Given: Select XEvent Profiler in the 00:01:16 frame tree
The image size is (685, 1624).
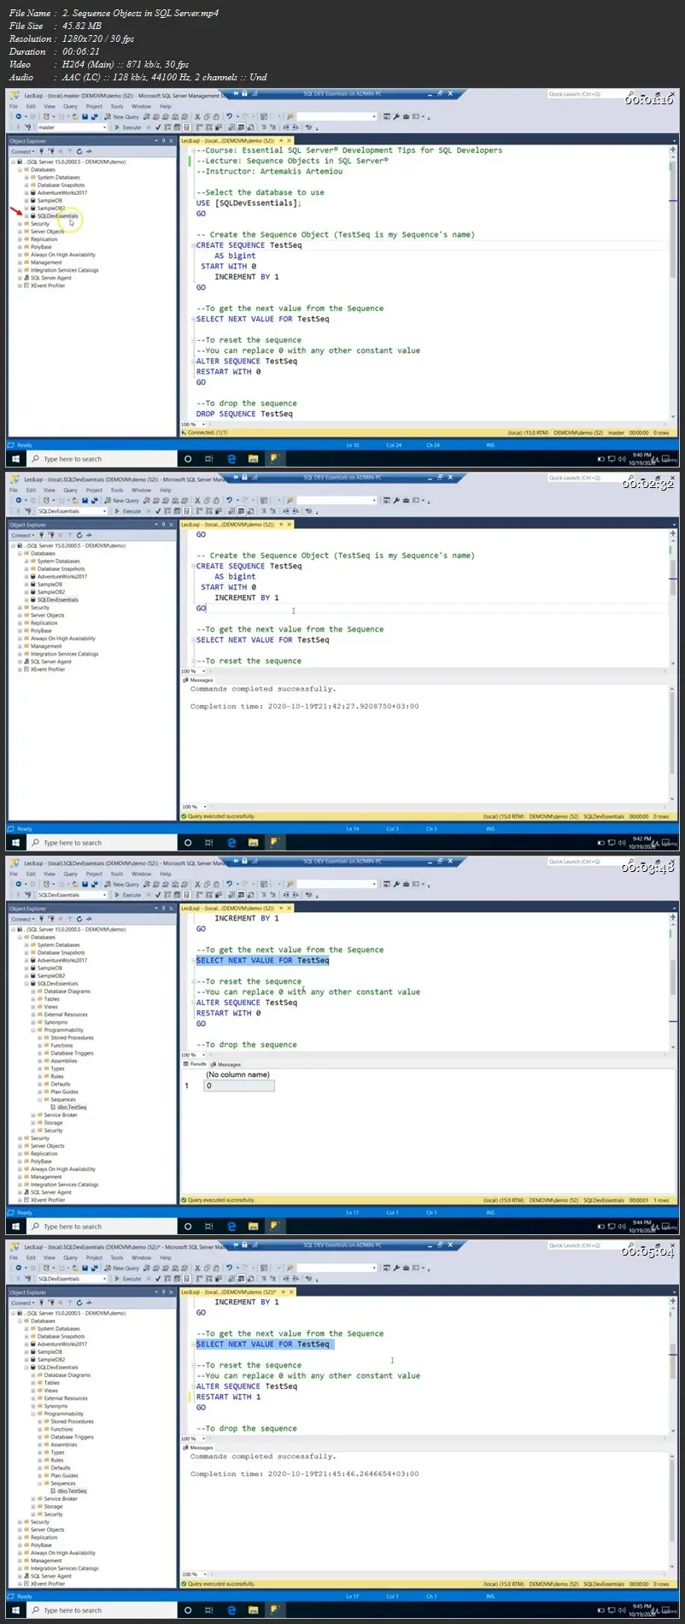Looking at the screenshot, I should 48,285.
